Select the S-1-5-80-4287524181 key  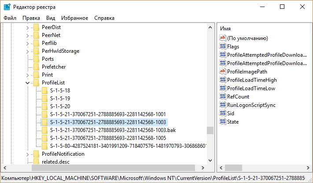pos(128,146)
